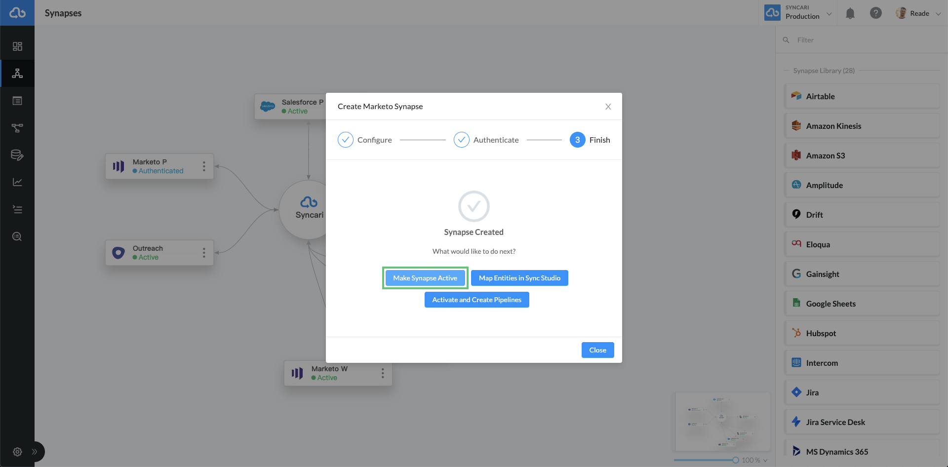Select the Synapses network icon in sidebar
This screenshot has height=467, width=948.
[17, 74]
